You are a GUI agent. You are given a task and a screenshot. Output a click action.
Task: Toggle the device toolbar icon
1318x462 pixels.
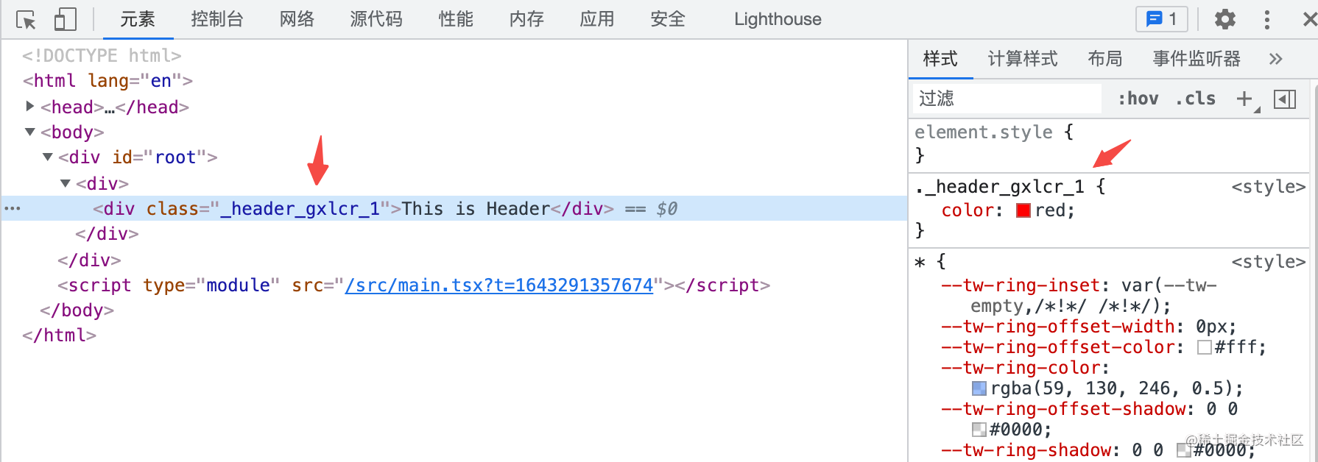coord(65,20)
